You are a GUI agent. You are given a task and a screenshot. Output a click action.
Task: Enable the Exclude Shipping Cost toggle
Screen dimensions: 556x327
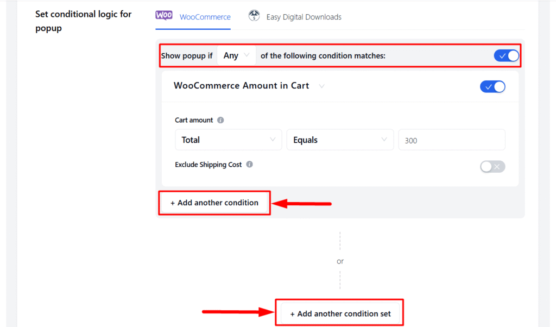tap(492, 166)
